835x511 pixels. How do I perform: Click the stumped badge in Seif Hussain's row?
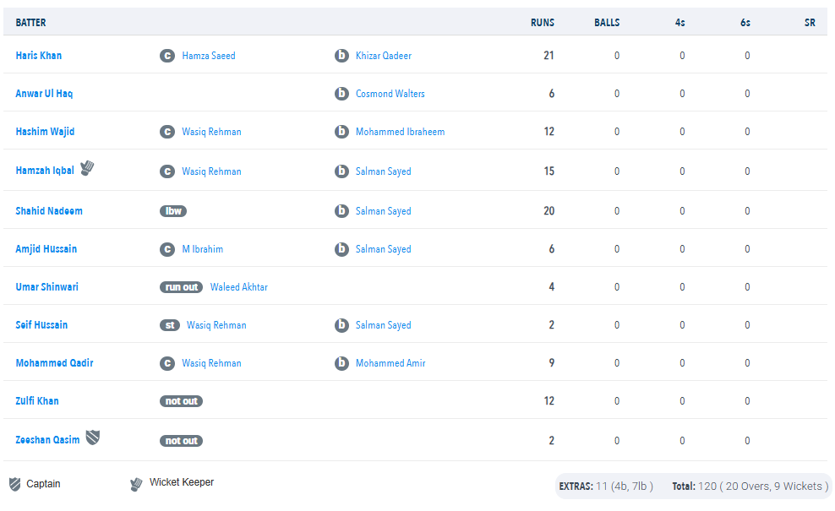(170, 325)
